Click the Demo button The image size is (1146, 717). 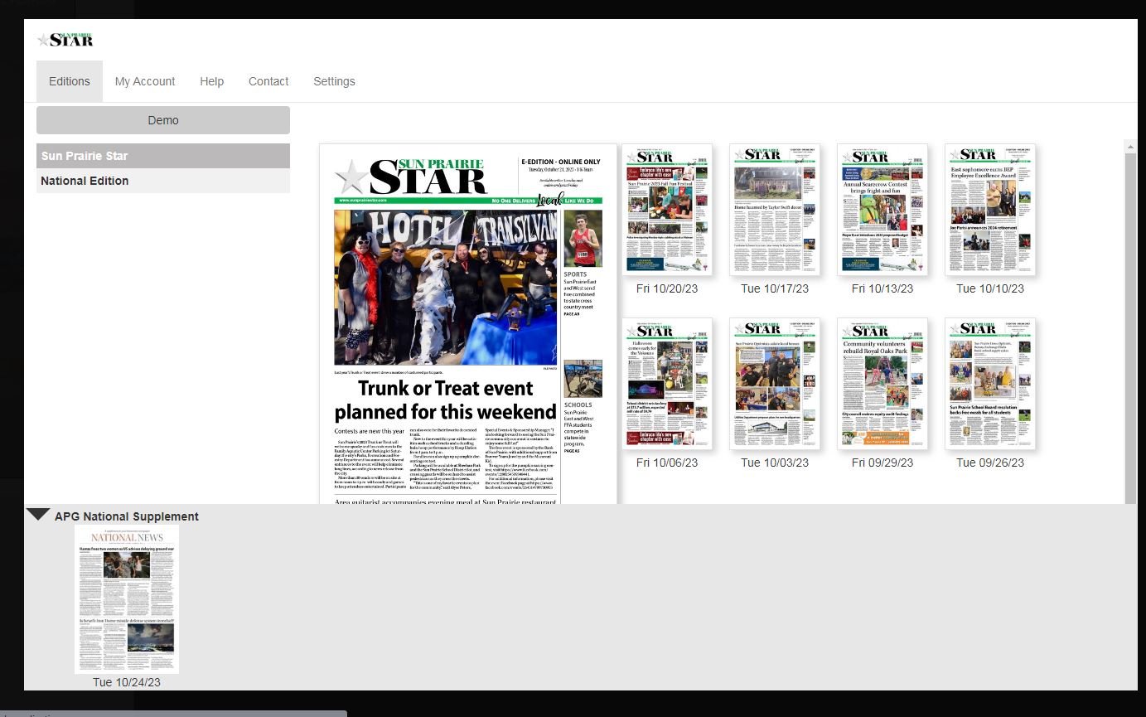point(163,120)
